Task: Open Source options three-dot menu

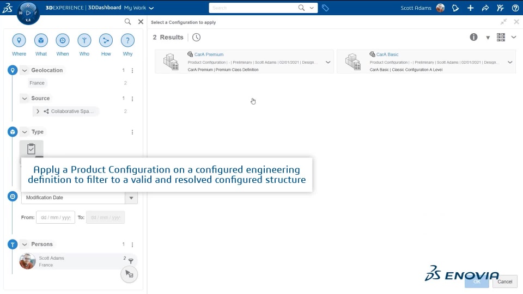Action: click(x=132, y=99)
